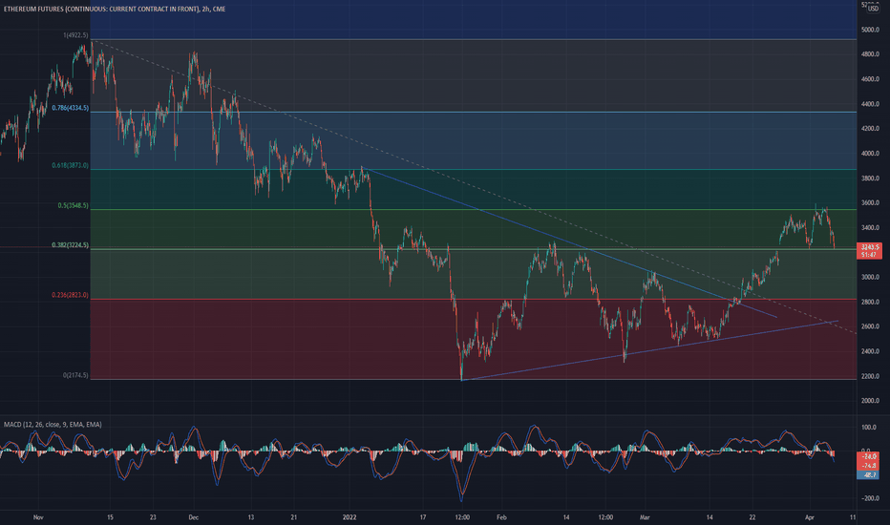Click the 4000.0 price axis label
890x525 pixels.
pos(870,154)
